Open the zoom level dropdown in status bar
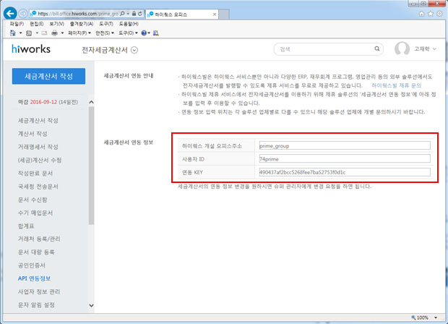Image resolution: width=448 pixels, height=324 pixels. [x=436, y=317]
